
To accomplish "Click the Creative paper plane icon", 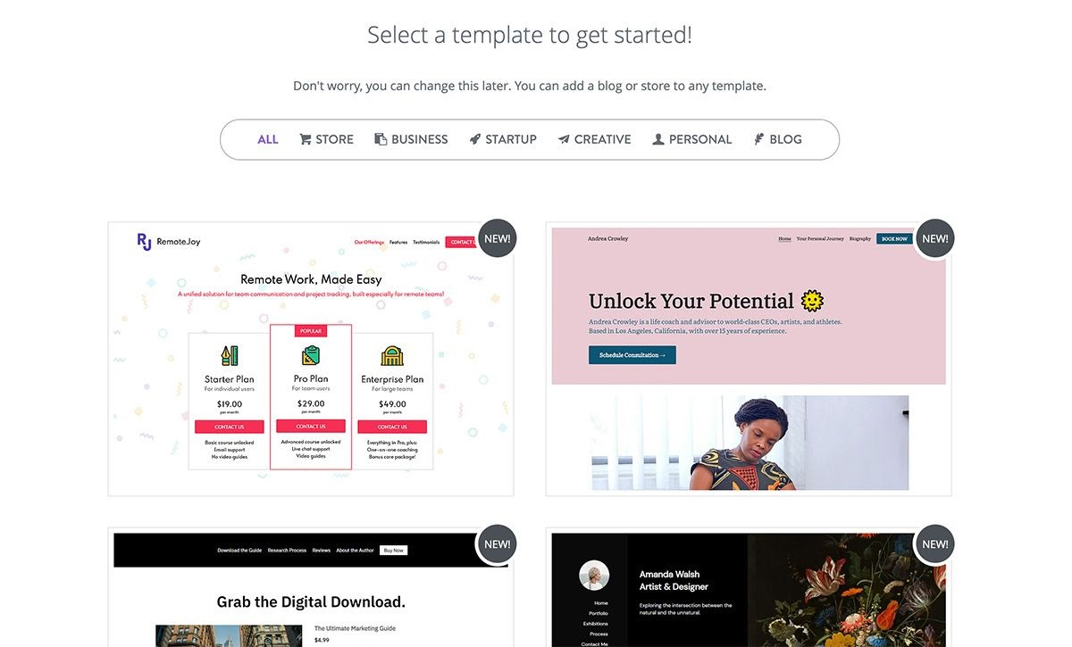I will tap(564, 139).
